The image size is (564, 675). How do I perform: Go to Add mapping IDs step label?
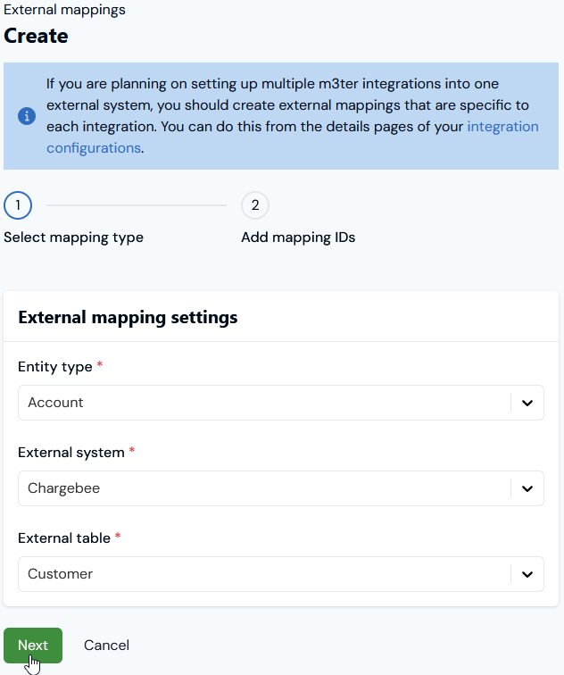click(x=298, y=237)
